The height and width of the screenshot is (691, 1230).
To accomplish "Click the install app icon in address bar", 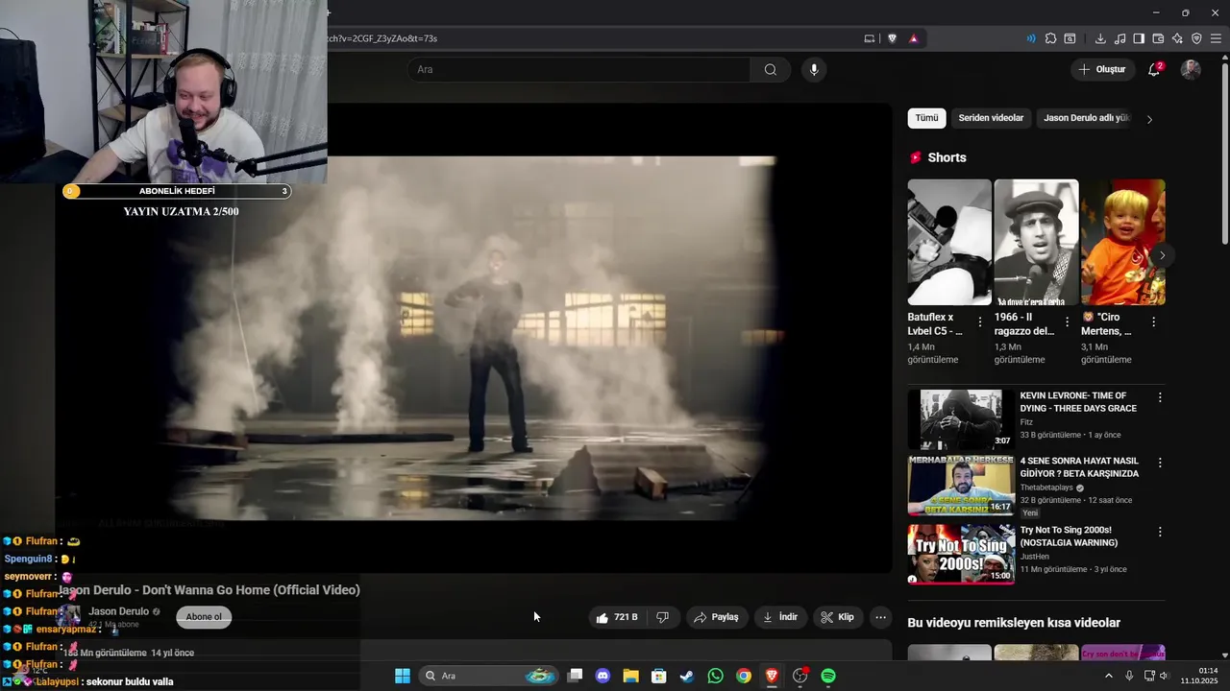I will [870, 38].
